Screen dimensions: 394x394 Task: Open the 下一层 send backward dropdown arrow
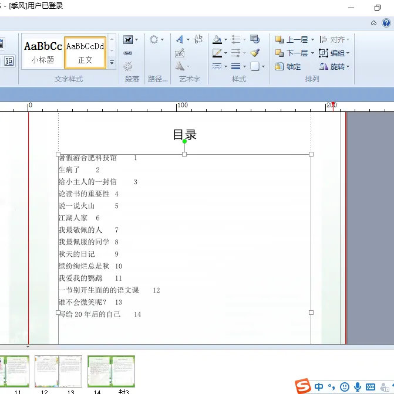click(312, 53)
